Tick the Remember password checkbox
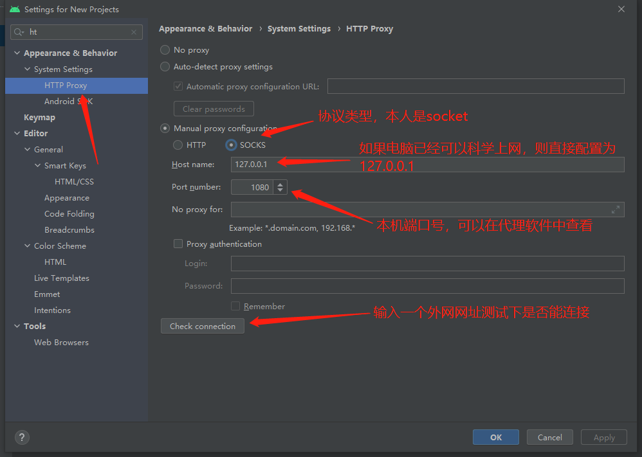The image size is (642, 457). [x=235, y=306]
